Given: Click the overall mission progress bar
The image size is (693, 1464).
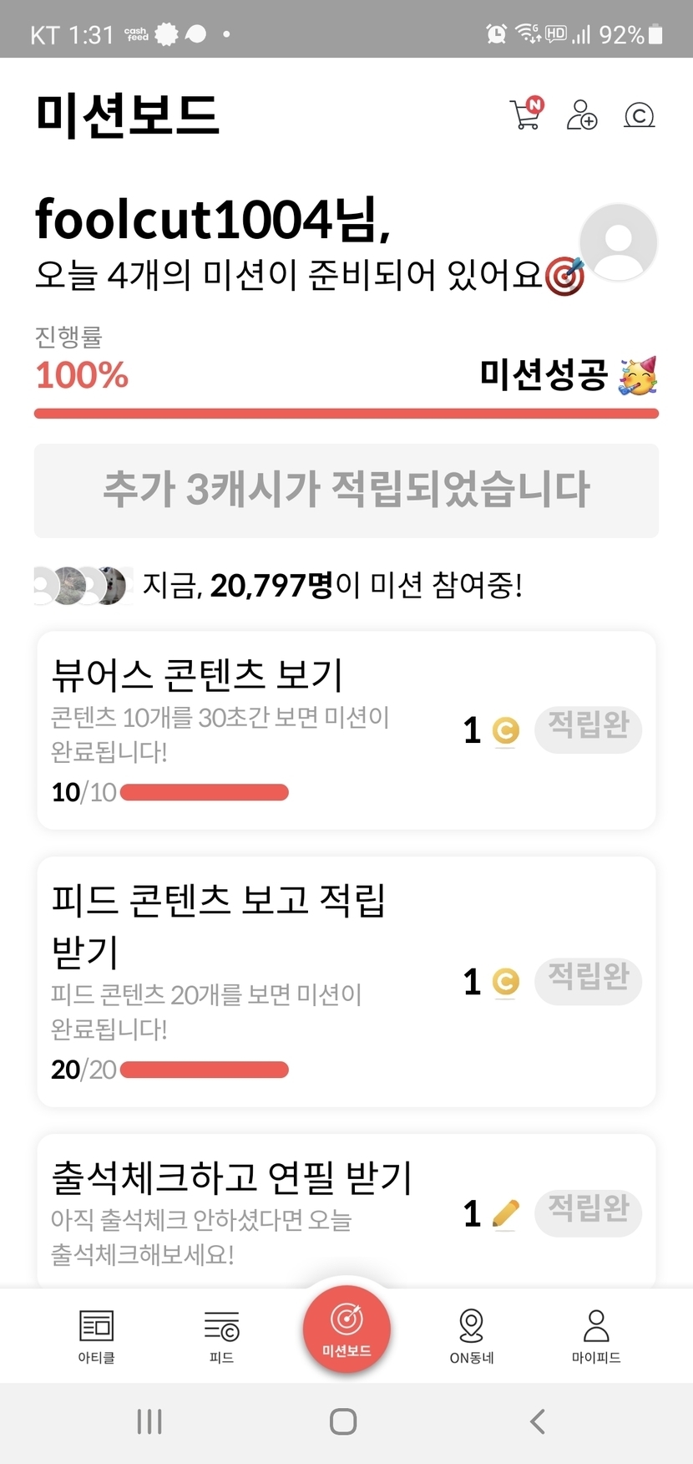Looking at the screenshot, I should coord(346,414).
